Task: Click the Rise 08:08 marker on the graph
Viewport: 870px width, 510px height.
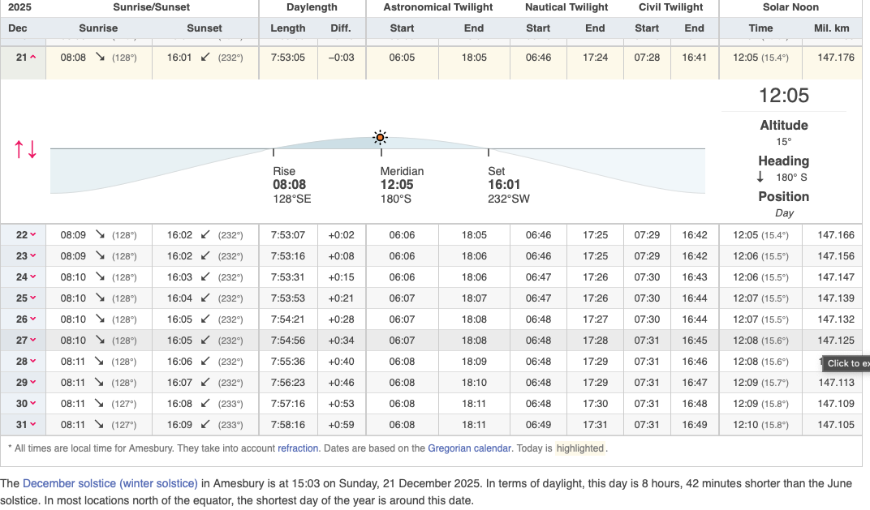Action: [x=290, y=185]
